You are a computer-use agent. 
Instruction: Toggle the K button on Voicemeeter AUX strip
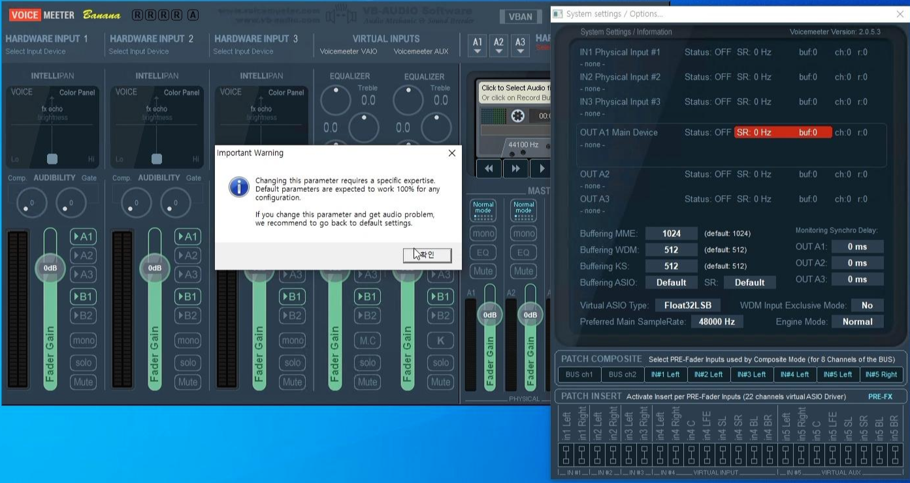(440, 340)
